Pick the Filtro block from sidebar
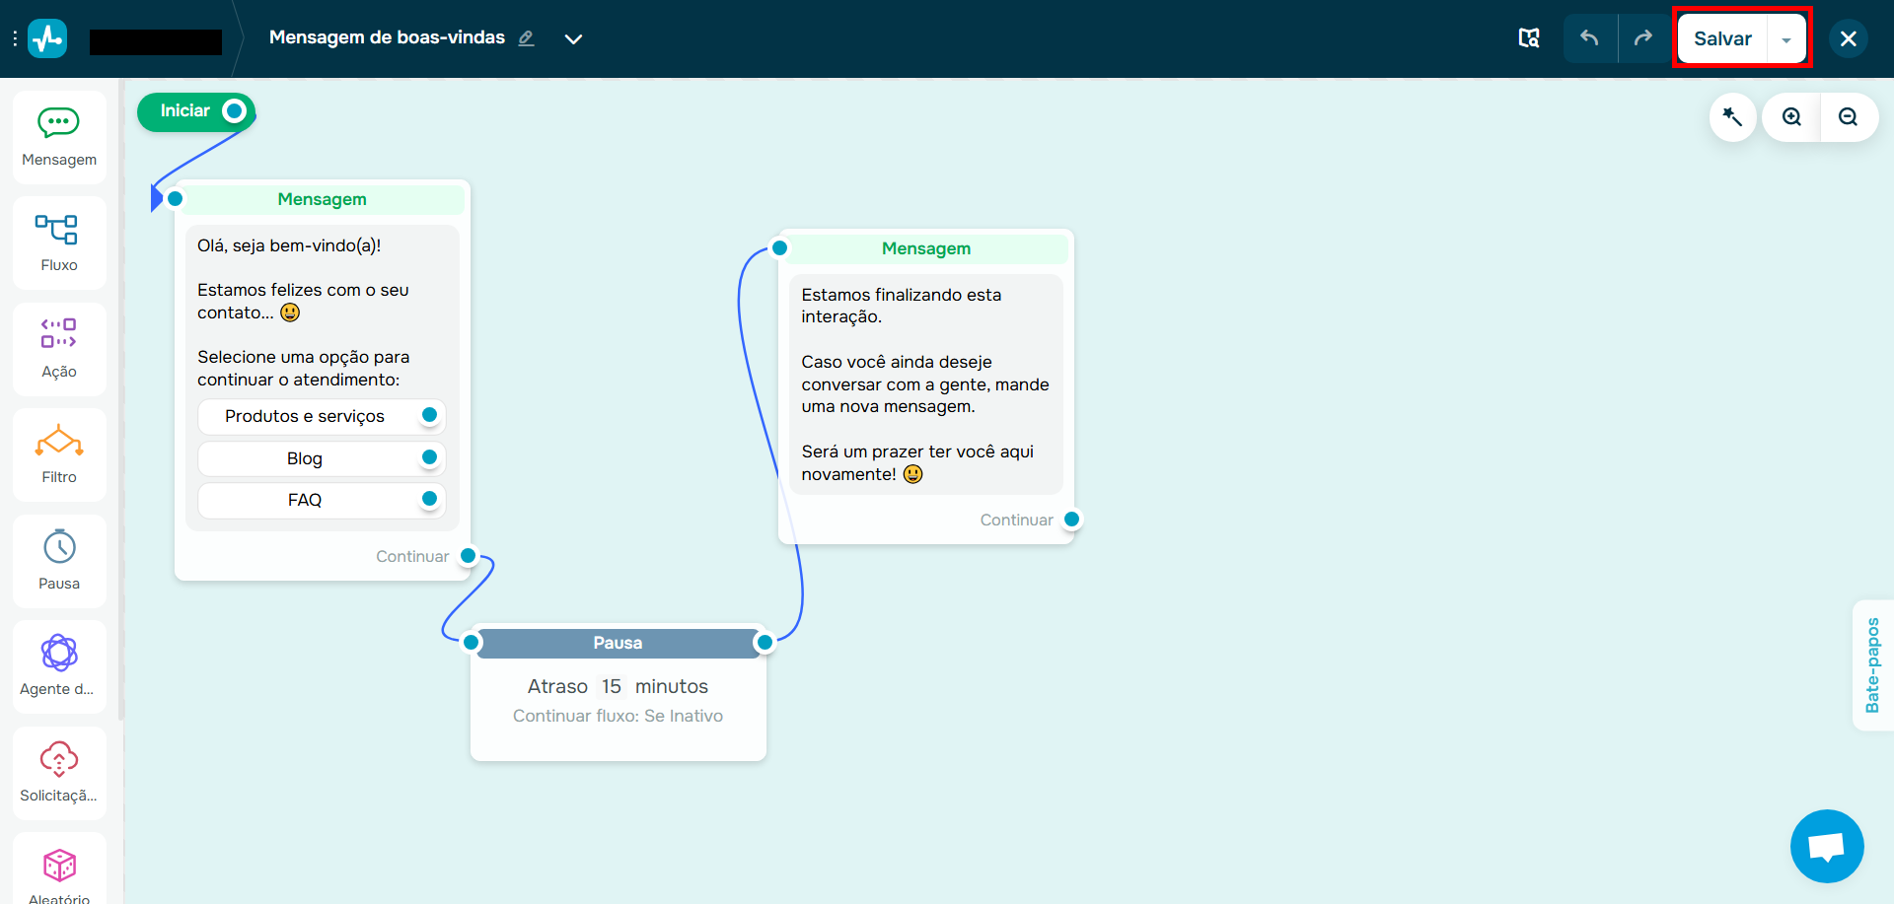 coord(58,453)
